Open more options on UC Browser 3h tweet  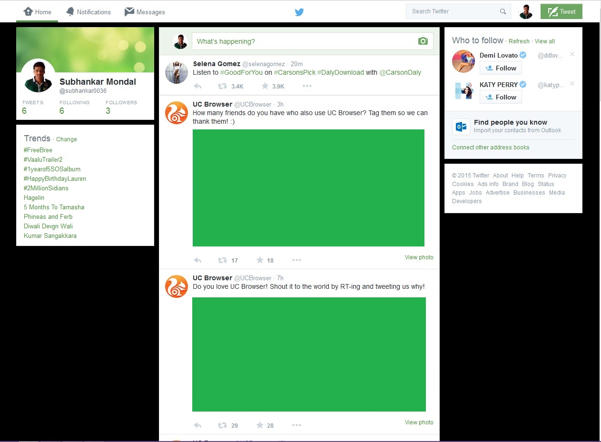296,260
